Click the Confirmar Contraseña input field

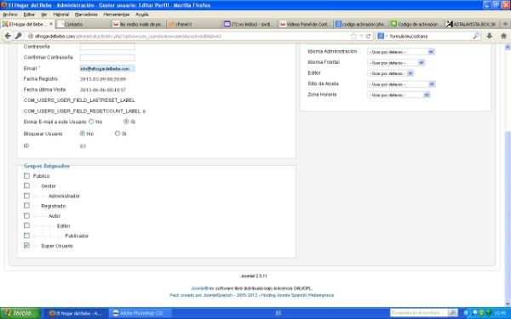pos(107,58)
